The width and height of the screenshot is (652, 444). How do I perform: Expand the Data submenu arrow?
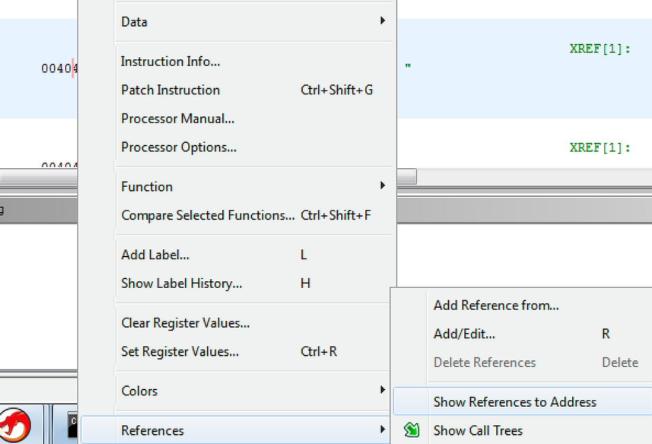tap(383, 21)
